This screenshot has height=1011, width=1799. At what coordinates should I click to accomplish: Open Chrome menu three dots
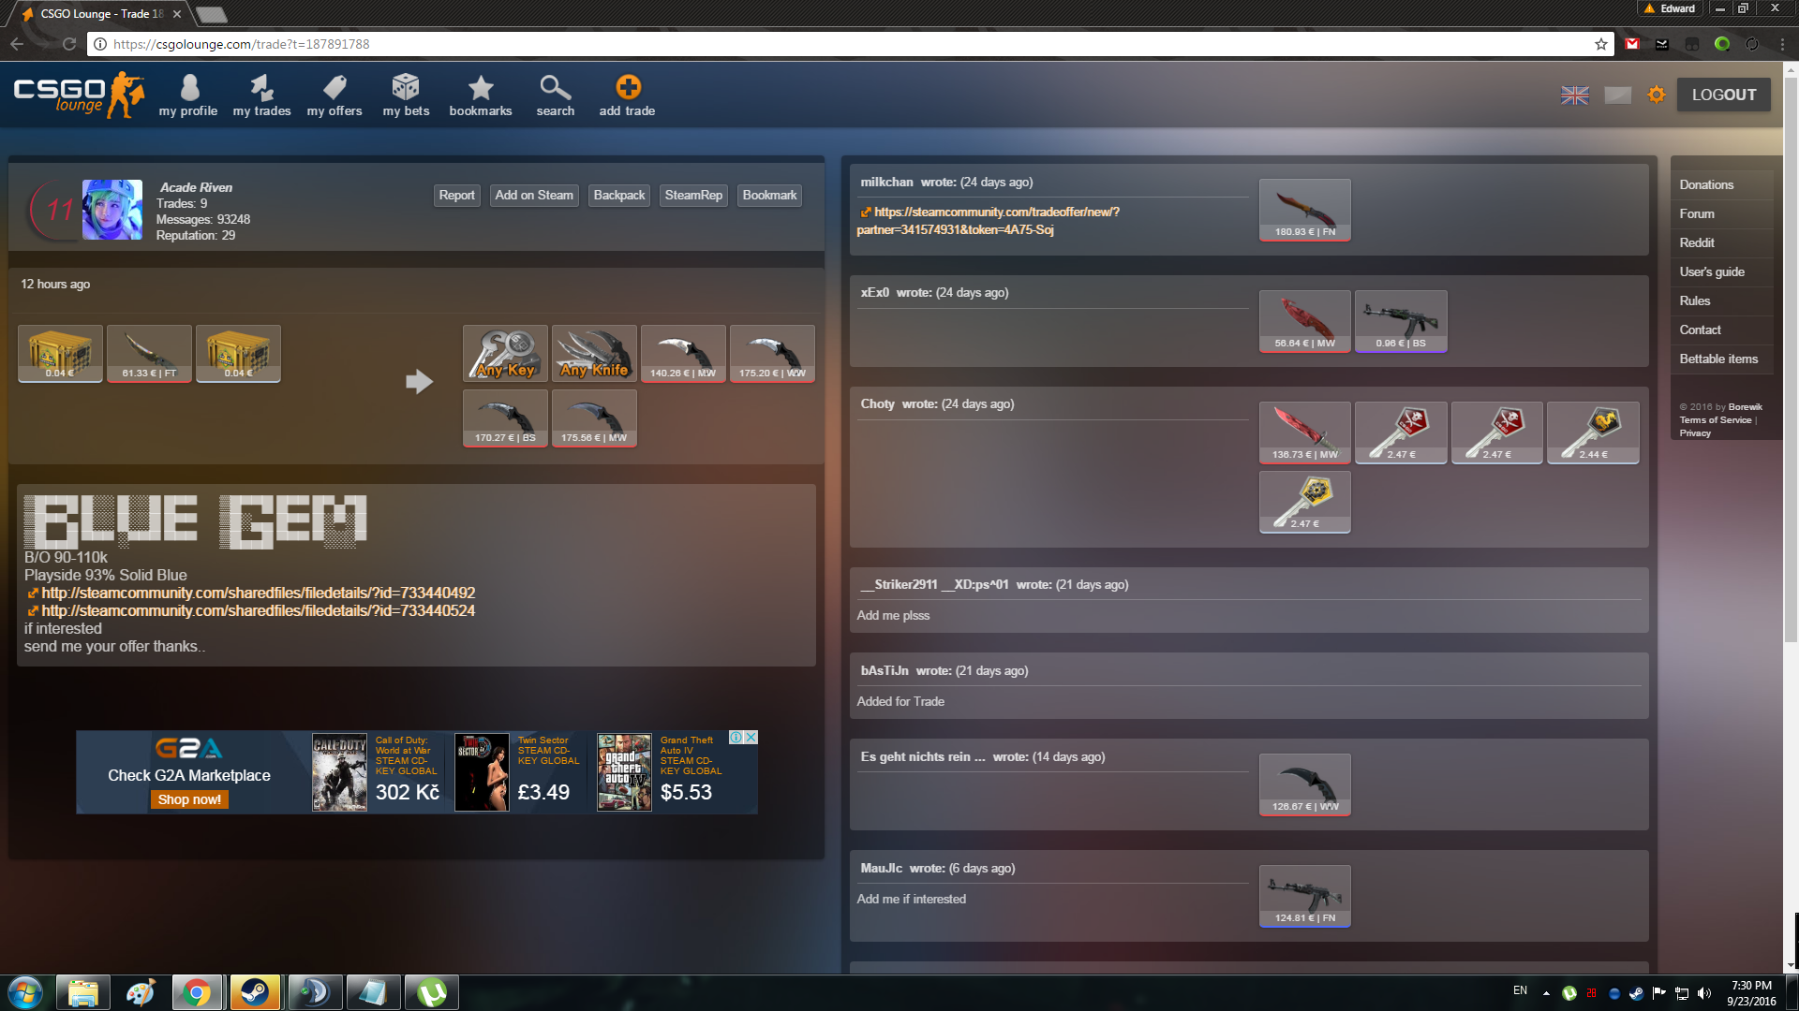pos(1782,44)
